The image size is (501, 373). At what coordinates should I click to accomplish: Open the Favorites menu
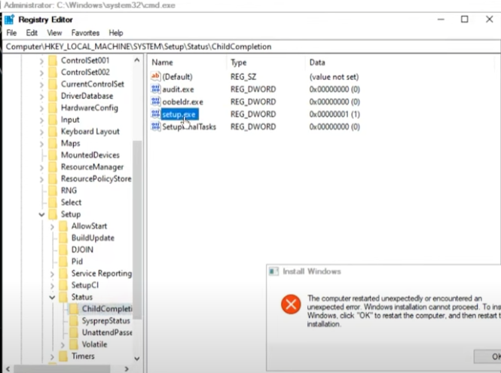click(85, 33)
